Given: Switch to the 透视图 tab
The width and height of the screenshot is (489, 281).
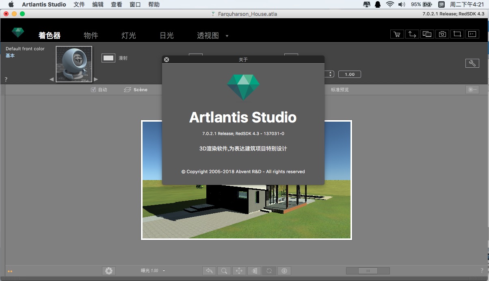Looking at the screenshot, I should tap(208, 36).
